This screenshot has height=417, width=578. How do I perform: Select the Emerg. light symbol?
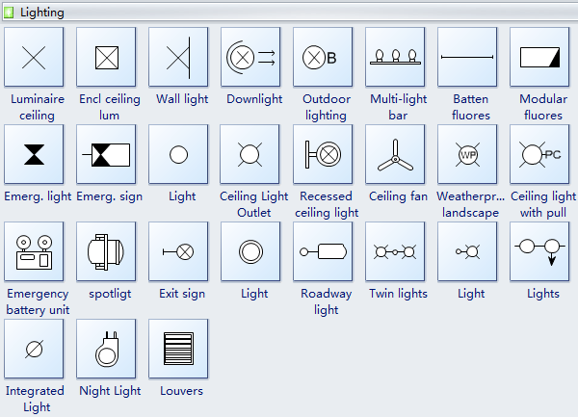click(x=34, y=154)
